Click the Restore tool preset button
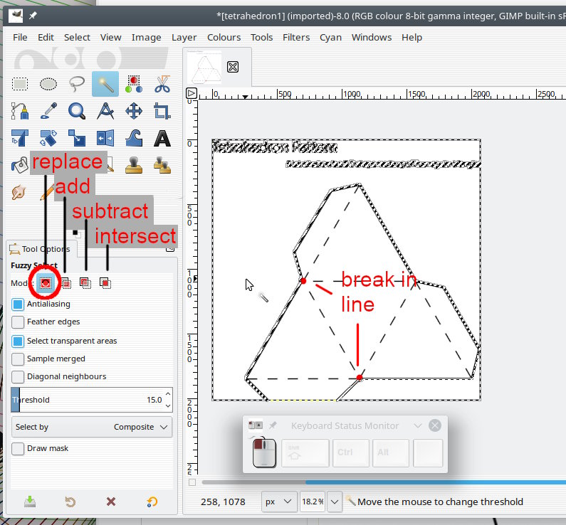The height and width of the screenshot is (525, 566). click(x=70, y=502)
